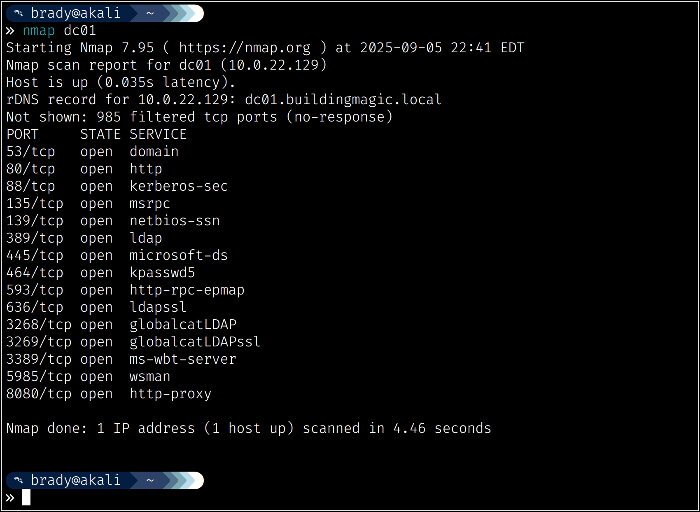Click the double-chevron prompt symbol before nmap
The height and width of the screenshot is (512, 700).
pyautogui.click(x=10, y=31)
